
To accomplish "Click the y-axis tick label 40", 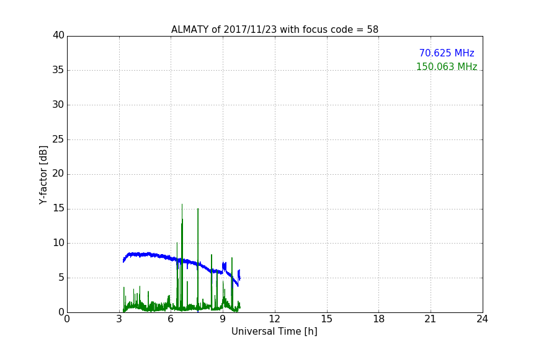I will pos(58,35).
